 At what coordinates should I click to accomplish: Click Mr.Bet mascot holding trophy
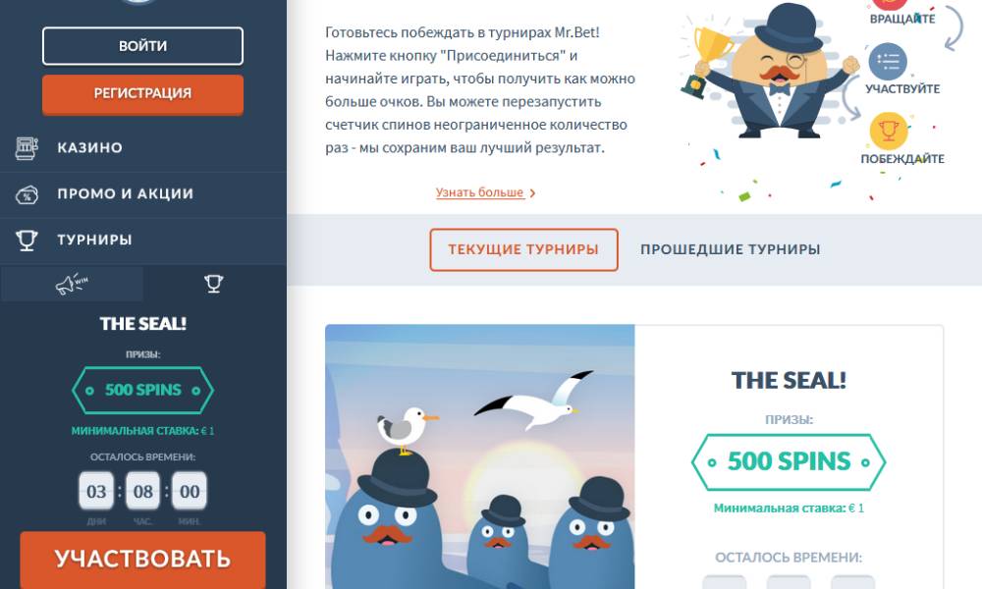coord(769,72)
